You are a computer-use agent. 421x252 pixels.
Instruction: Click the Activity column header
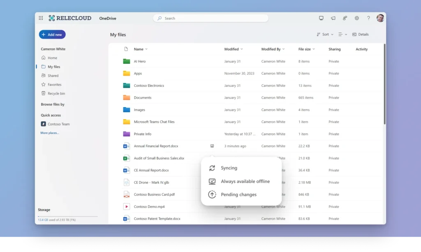[362, 49]
